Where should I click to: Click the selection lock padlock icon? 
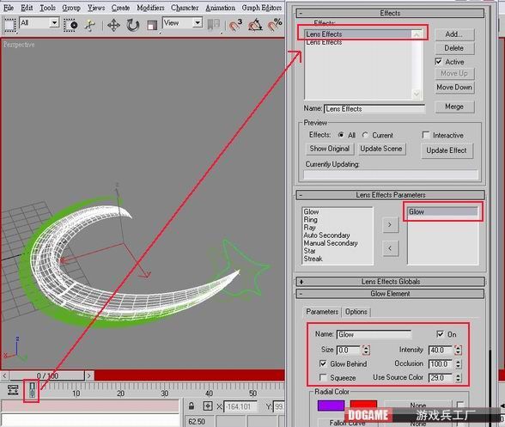(192, 406)
